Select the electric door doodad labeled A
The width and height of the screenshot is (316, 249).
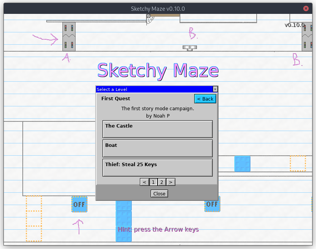[69, 36]
